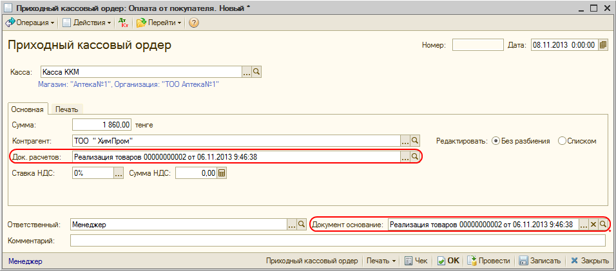
Task: Open the calendar picker next to Дата
Action: point(603,45)
